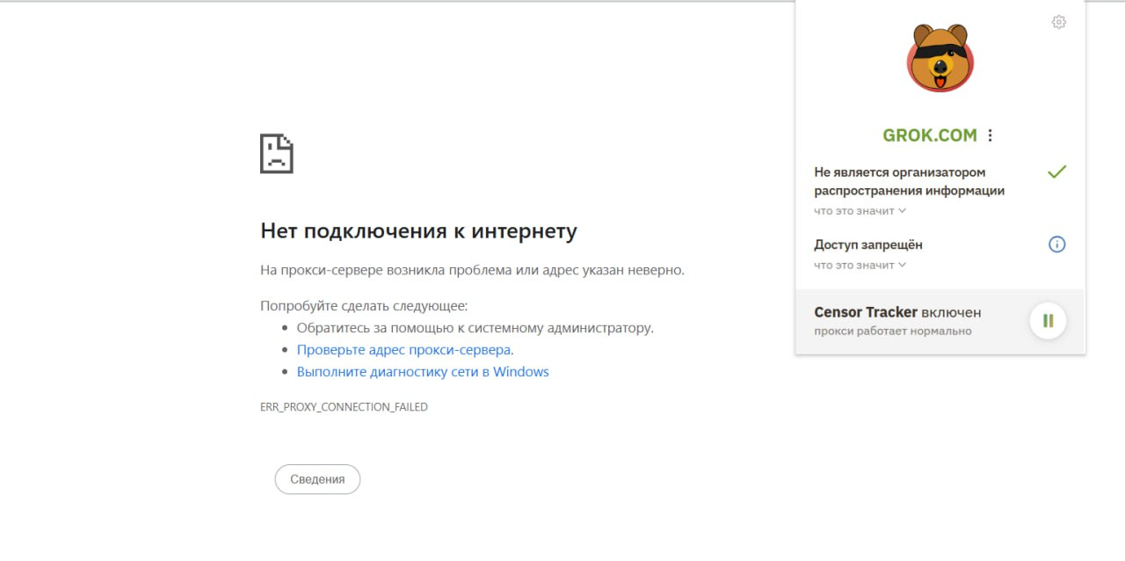Click the line 'На прокси-сервере возникла проблема'
This screenshot has width=1125, height=561.
click(472, 270)
